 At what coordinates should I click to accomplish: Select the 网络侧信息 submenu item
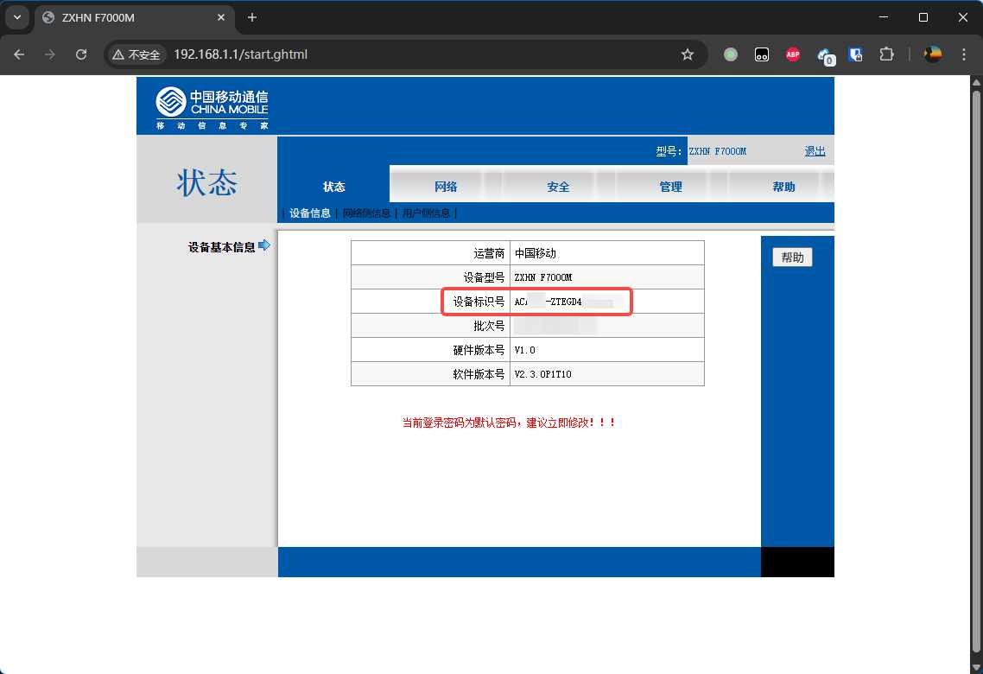(366, 213)
